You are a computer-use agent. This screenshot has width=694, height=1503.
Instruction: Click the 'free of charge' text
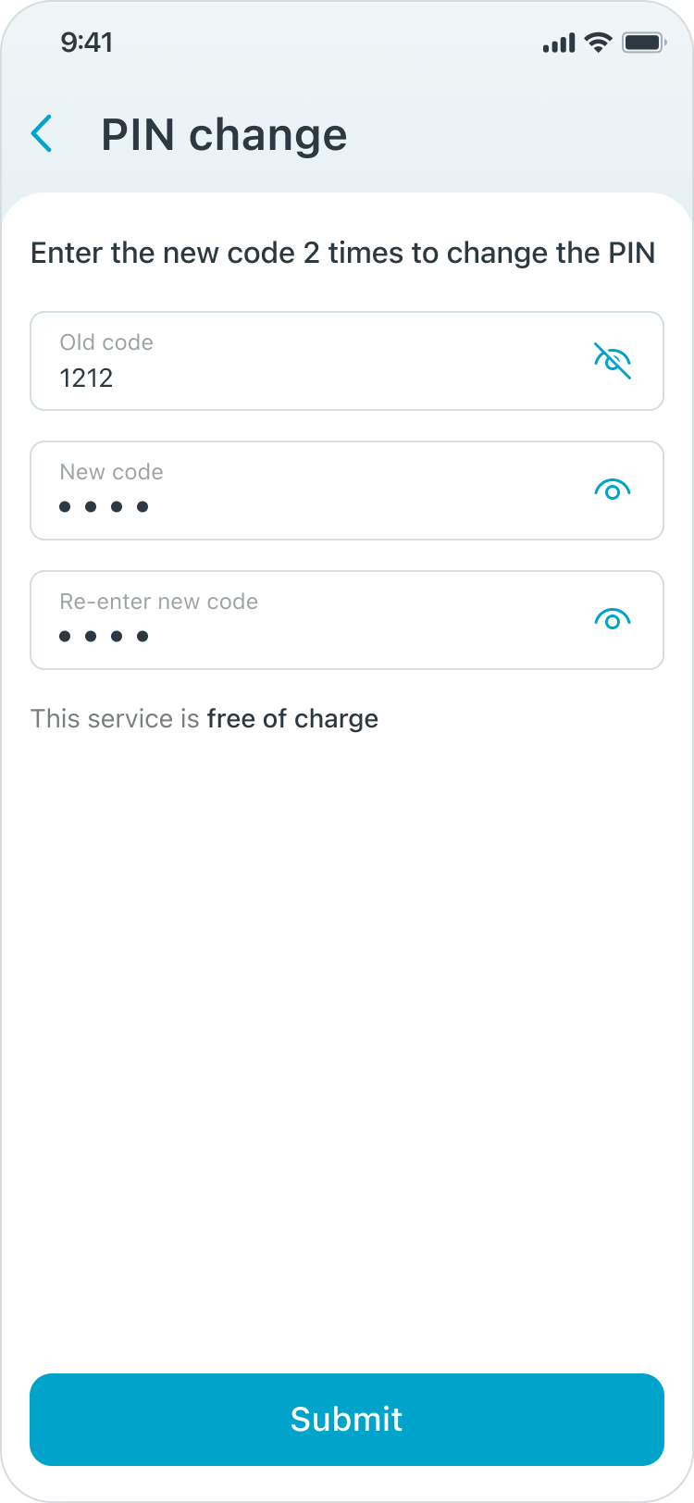point(292,719)
